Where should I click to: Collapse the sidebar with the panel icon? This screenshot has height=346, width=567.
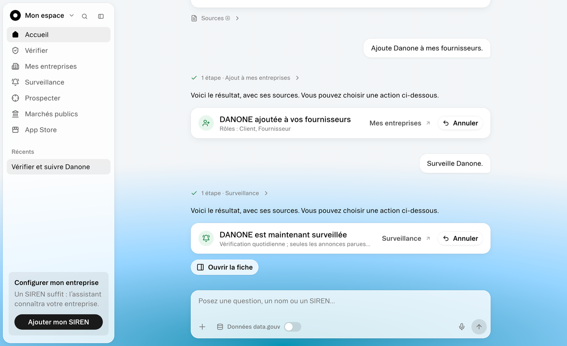point(101,16)
